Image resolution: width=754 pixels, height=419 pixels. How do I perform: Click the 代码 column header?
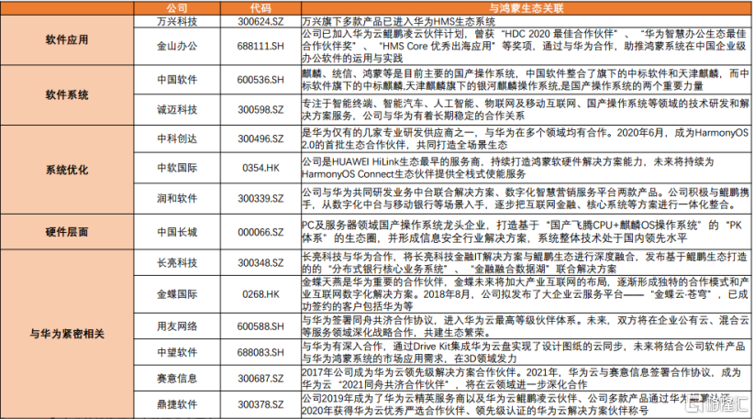[261, 8]
